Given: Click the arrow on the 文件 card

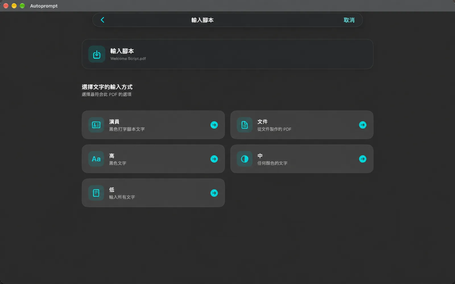Looking at the screenshot, I should pos(363,125).
